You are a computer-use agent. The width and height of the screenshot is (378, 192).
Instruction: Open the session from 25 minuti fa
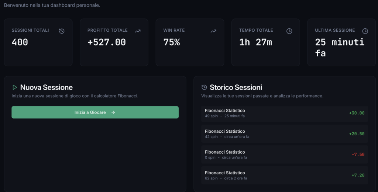[x=285, y=113]
